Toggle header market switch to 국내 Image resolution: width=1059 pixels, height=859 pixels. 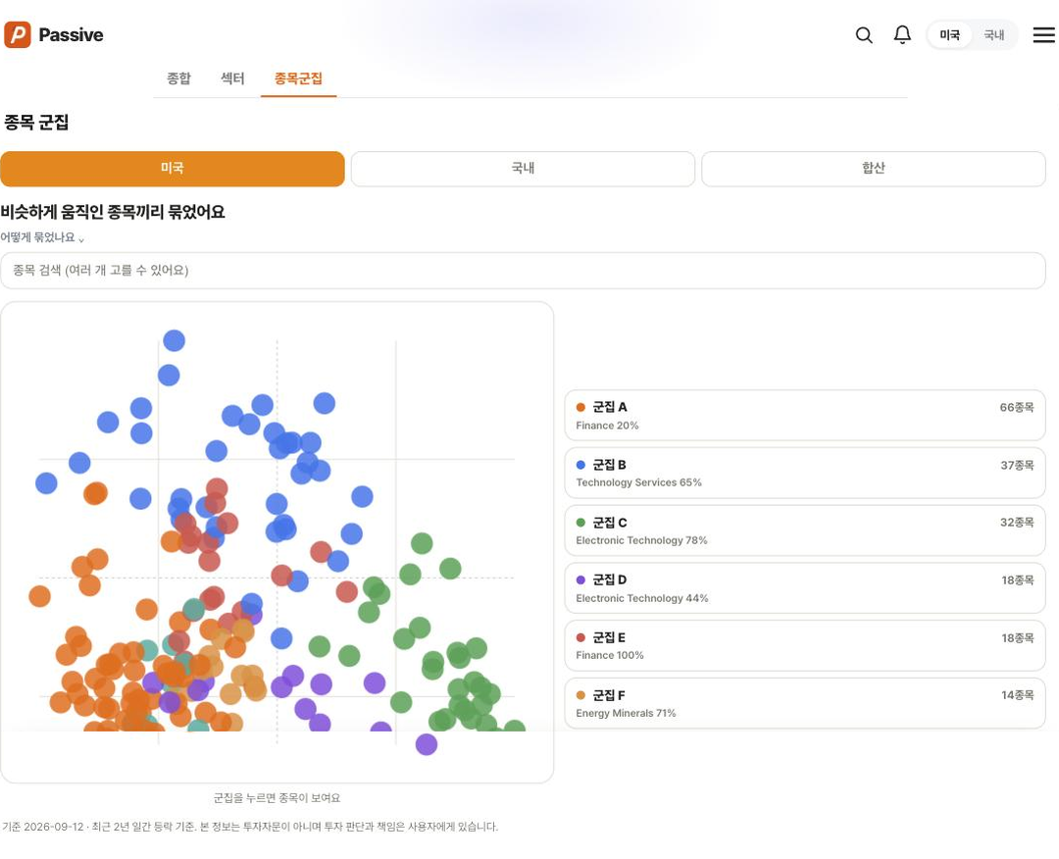993,35
